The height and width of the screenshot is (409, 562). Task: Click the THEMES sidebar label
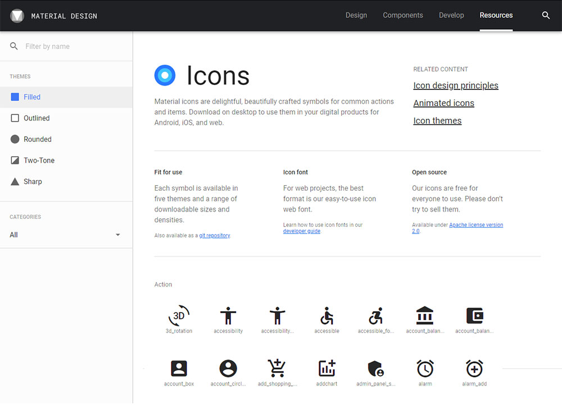(x=20, y=77)
